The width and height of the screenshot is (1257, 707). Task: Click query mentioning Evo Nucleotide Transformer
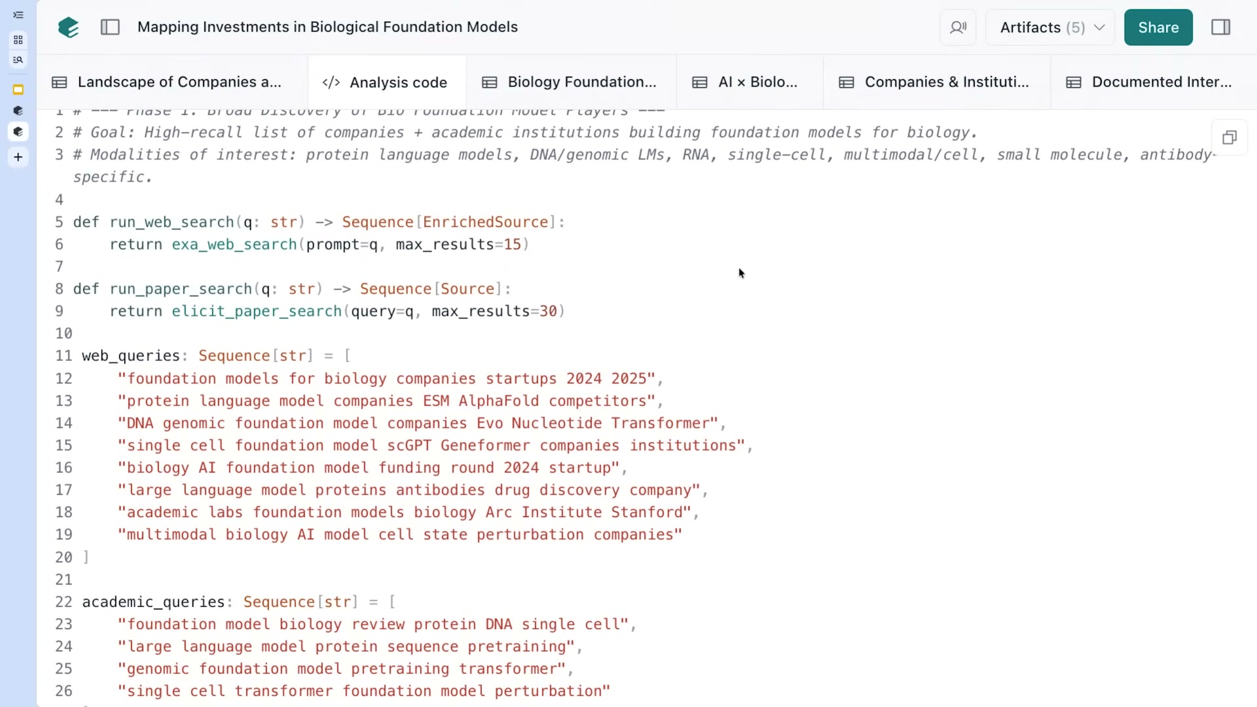[x=422, y=424]
